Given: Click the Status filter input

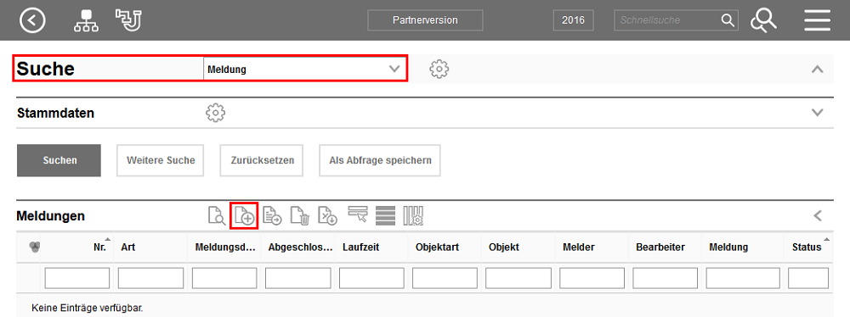Looking at the screenshot, I should [808, 278].
